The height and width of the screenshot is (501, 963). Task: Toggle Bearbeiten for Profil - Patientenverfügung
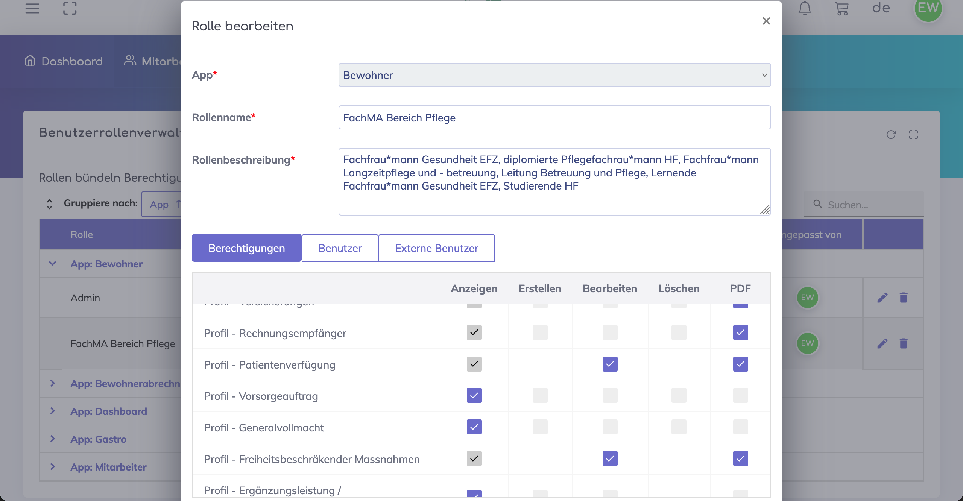pos(610,364)
